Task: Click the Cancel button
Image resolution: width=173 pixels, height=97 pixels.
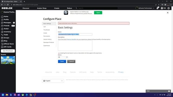Action: [x=71, y=61]
